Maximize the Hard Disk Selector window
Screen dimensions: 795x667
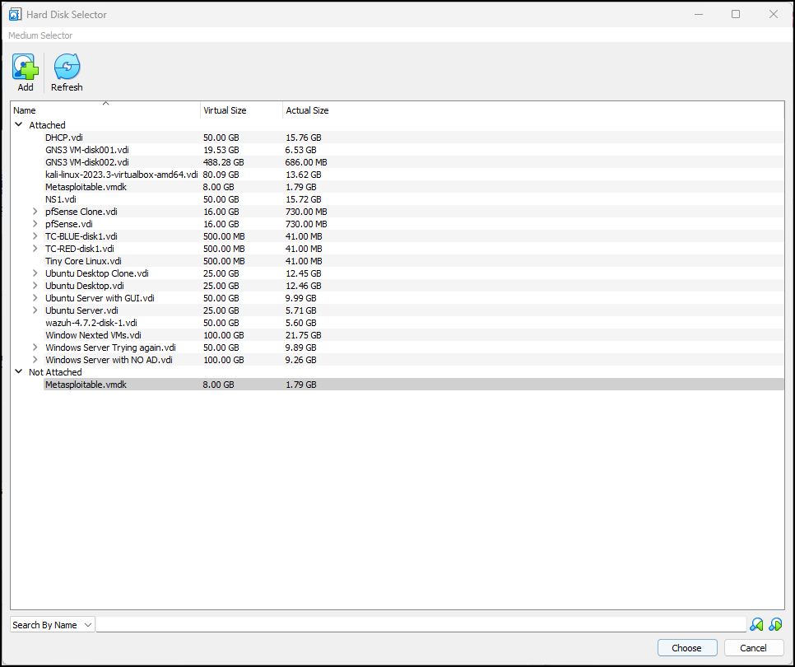tap(736, 14)
